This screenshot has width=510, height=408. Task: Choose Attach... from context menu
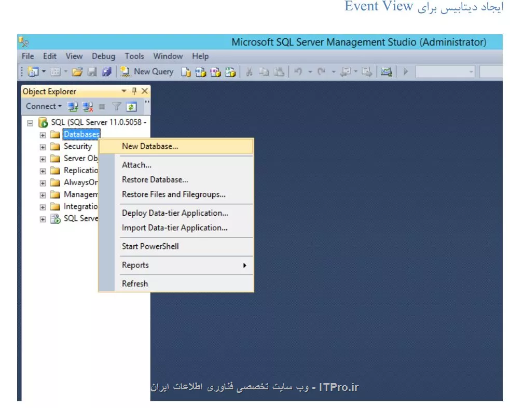pos(176,165)
